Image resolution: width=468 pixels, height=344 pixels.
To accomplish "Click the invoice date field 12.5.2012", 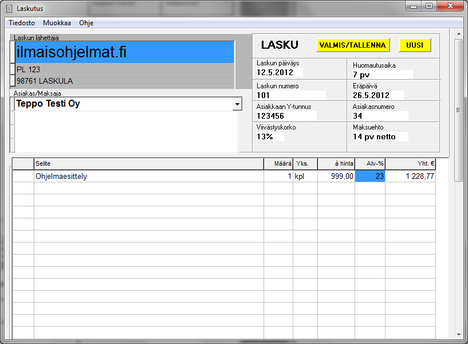I will tap(280, 72).
